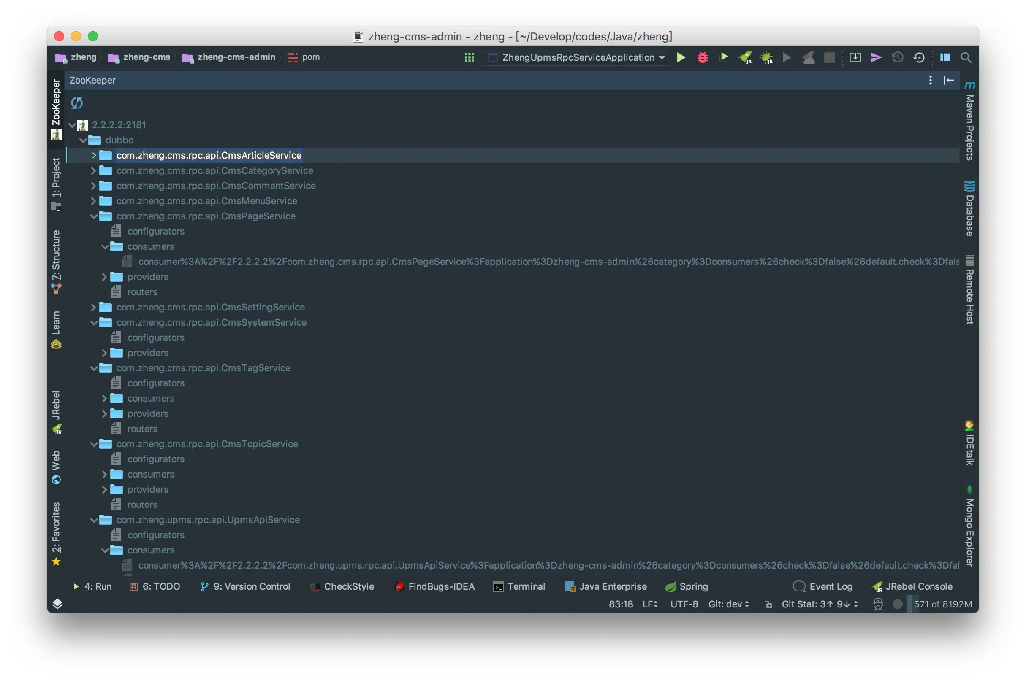Open the Search Everywhere magnifier icon
Screen dimensions: 1026x680
[966, 57]
